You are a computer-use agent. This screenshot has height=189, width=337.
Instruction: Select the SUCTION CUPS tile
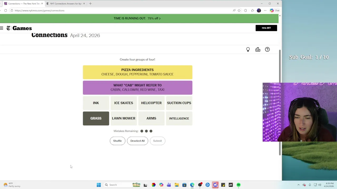pyautogui.click(x=179, y=103)
